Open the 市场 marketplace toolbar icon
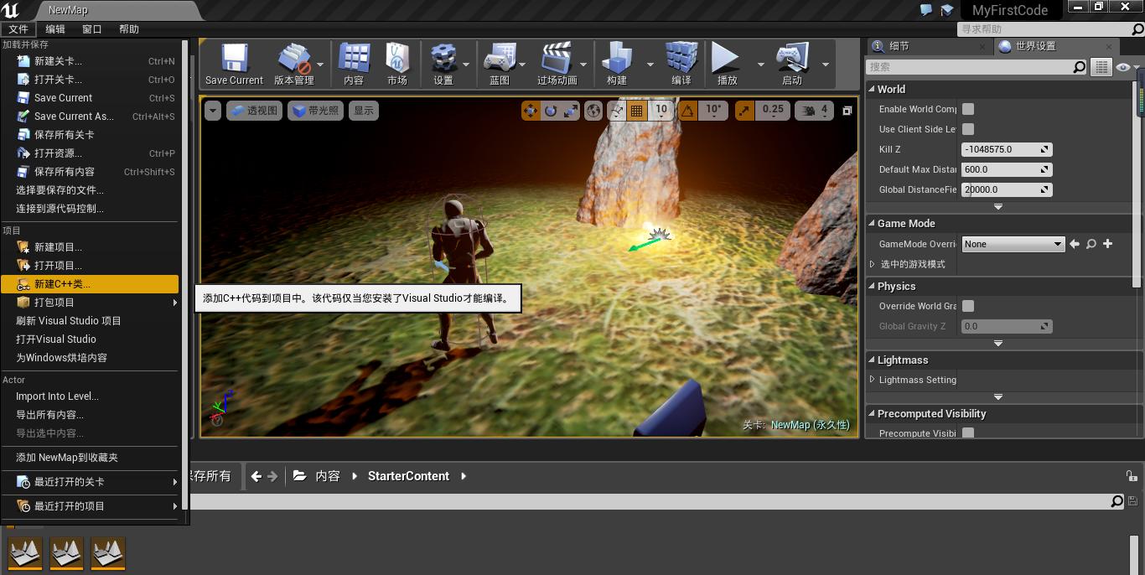 point(397,64)
